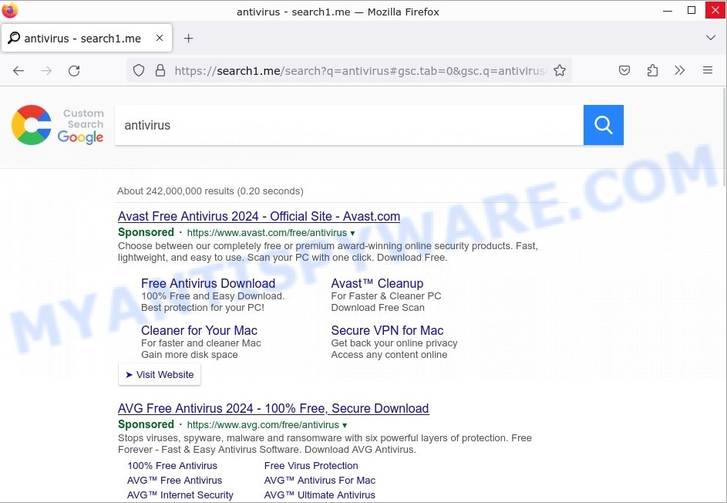Click the avast.com/free/antivirus green URL
727x503 pixels.
tap(267, 232)
